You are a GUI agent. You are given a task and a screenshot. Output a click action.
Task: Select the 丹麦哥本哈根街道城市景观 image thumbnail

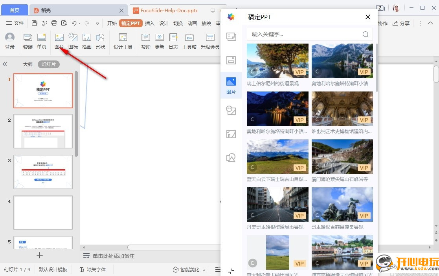pyautogui.click(x=277, y=204)
